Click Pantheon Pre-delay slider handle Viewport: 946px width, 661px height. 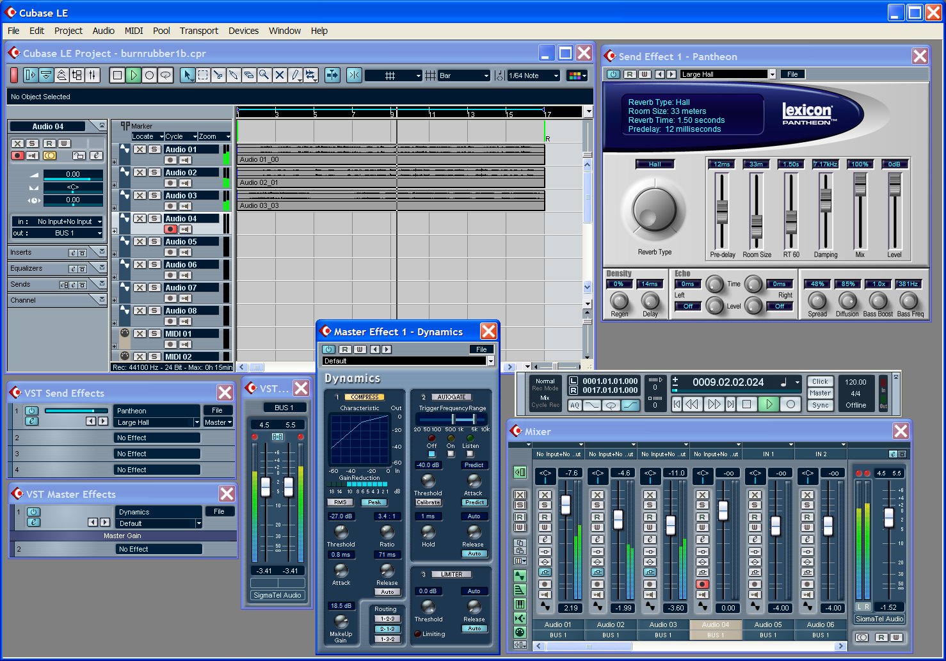(722, 211)
